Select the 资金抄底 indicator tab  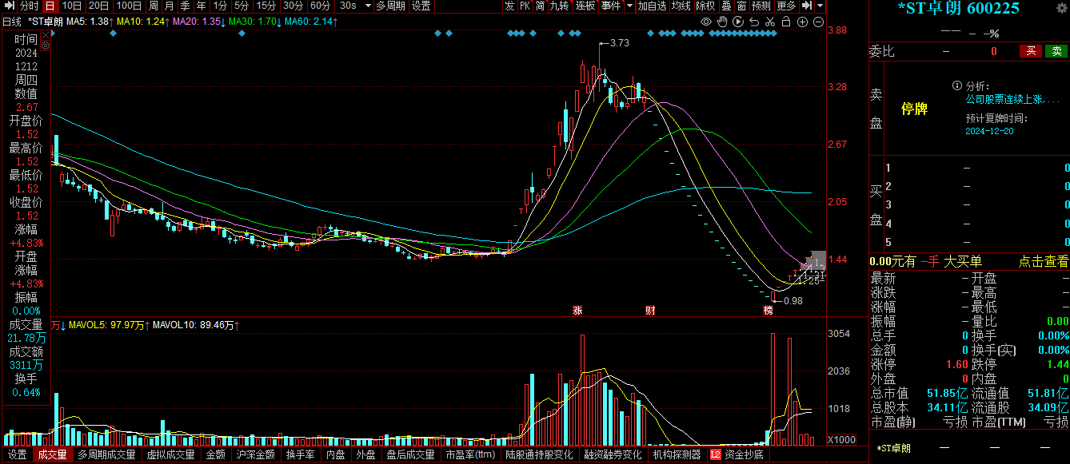pyautogui.click(x=743, y=455)
